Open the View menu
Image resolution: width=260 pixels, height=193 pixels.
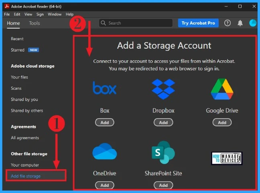28,14
